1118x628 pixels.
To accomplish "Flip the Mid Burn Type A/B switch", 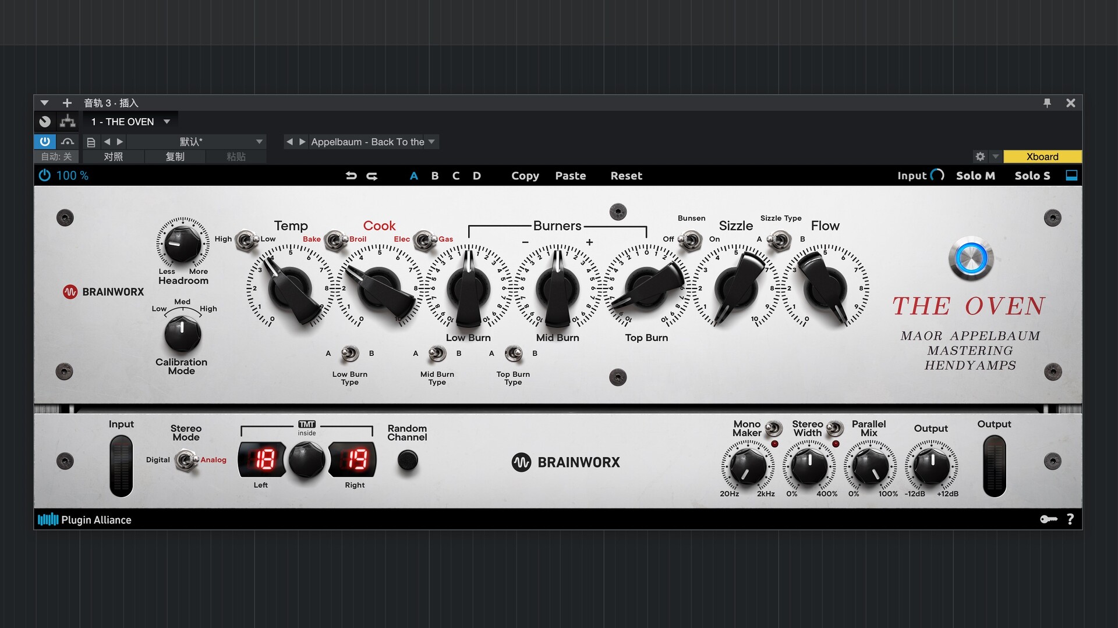I will [x=437, y=353].
